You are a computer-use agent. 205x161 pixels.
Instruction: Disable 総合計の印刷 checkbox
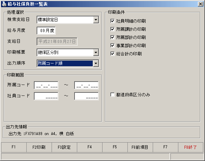click(112, 54)
